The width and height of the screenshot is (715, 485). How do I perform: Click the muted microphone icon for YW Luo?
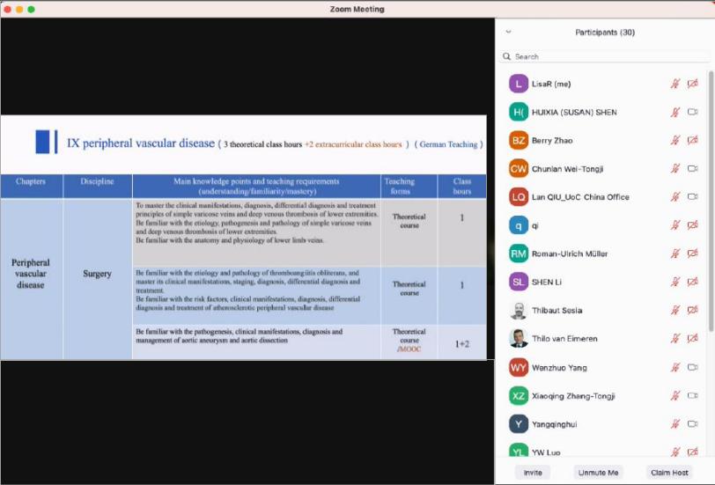pyautogui.click(x=675, y=452)
